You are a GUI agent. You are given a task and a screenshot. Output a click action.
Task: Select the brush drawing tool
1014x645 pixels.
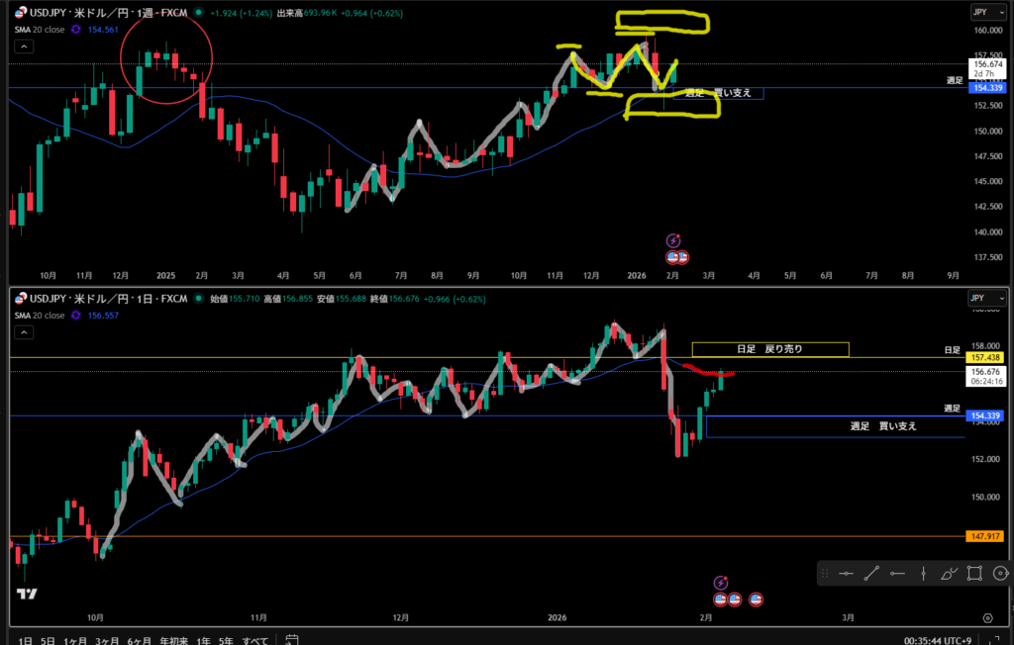coord(949,573)
